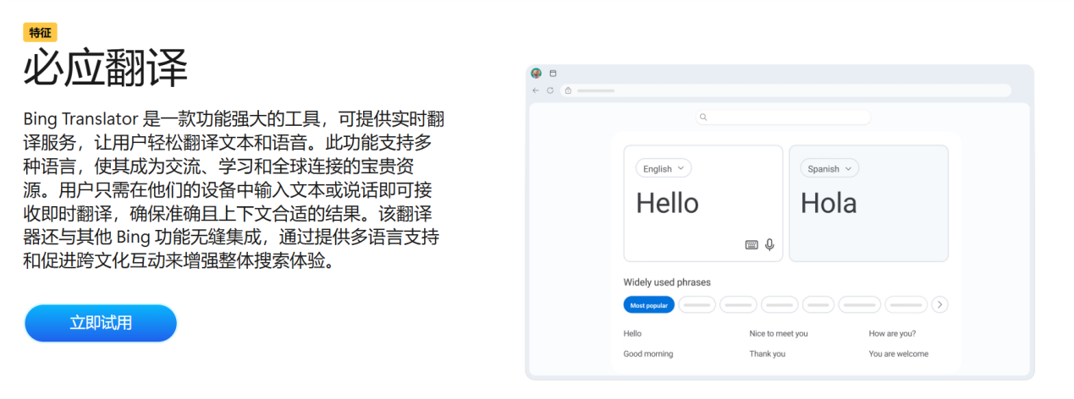Image resolution: width=1074 pixels, height=399 pixels.
Task: Click the search box with magnifier icon
Action: tap(784, 118)
